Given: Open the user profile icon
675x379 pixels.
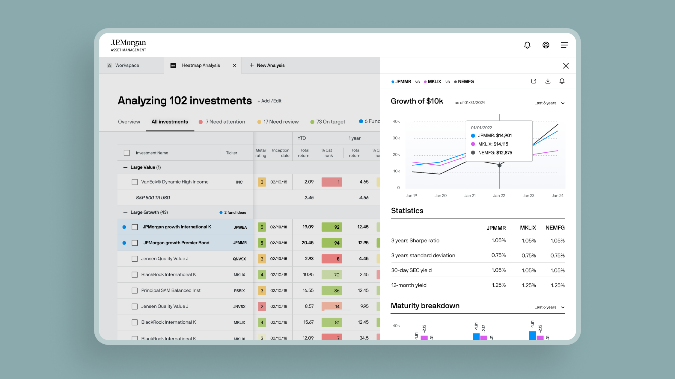Looking at the screenshot, I should point(546,45).
